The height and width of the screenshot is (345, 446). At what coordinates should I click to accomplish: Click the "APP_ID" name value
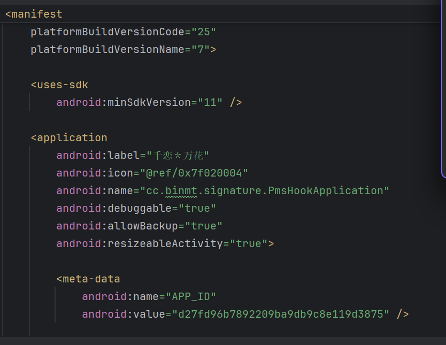190,297
